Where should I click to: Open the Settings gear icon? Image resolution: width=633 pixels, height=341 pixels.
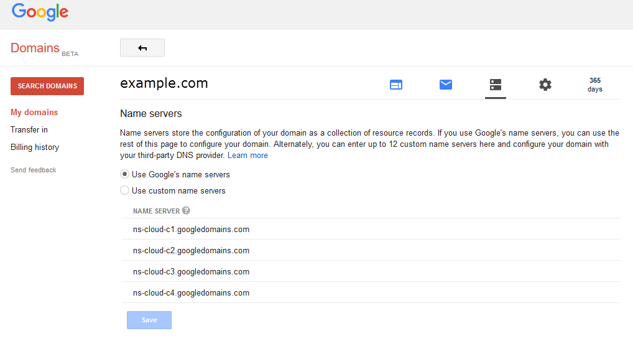tap(545, 85)
